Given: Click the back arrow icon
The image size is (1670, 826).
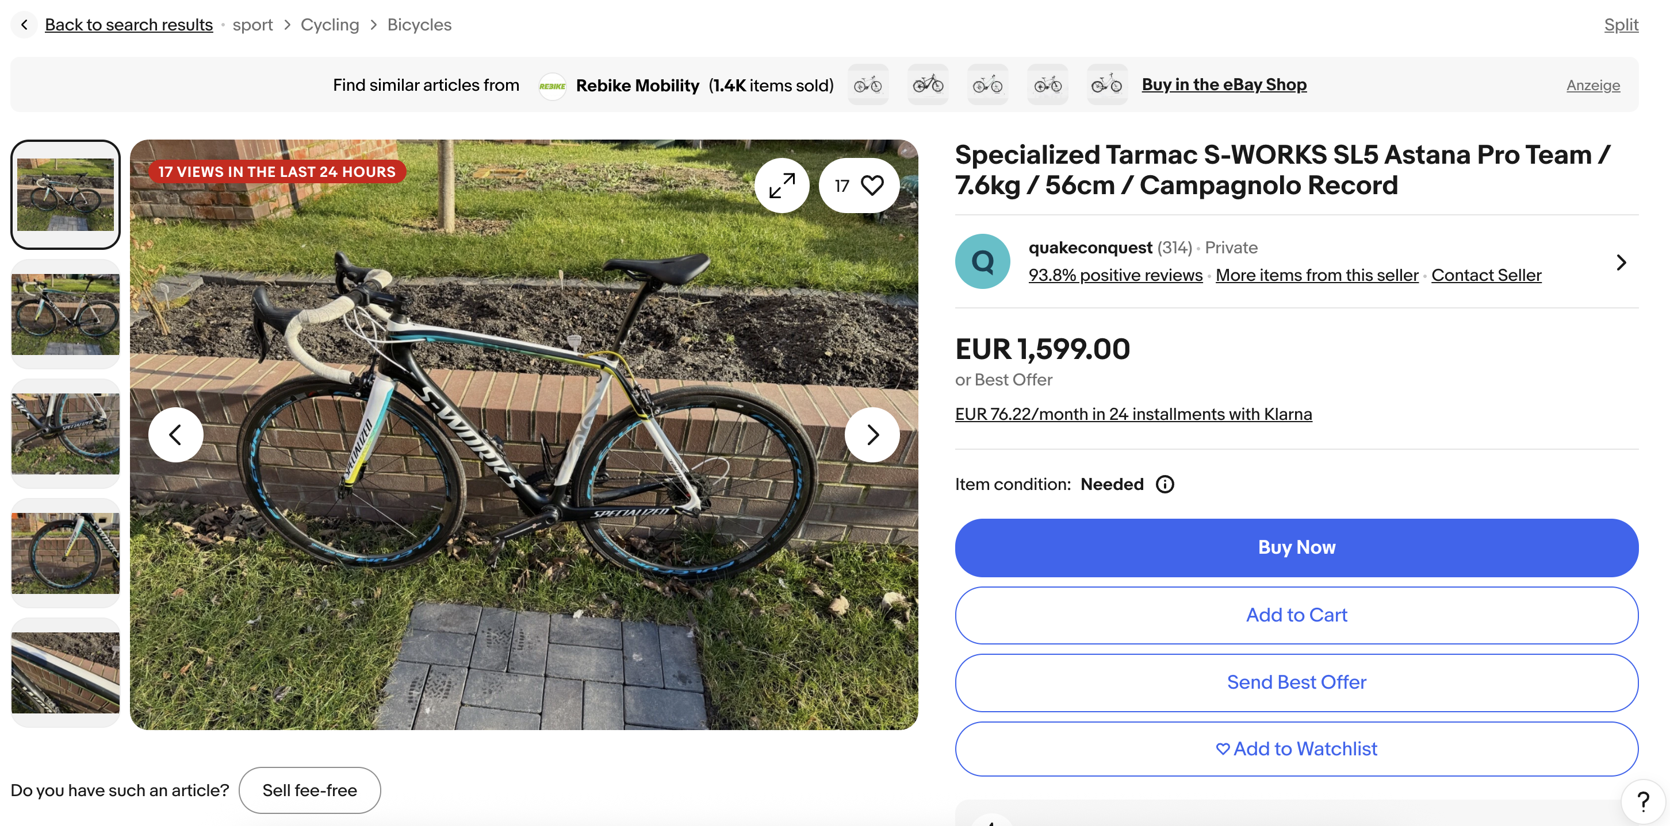Looking at the screenshot, I should [x=24, y=25].
